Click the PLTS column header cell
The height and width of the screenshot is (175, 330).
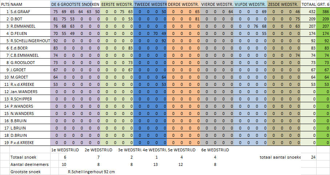pos(5,4)
